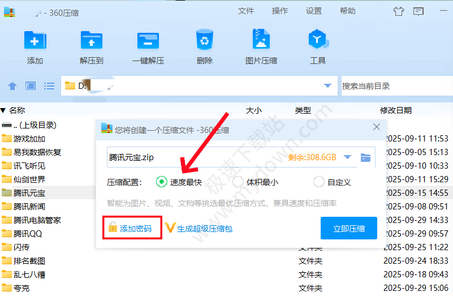Close the compression dialog
This screenshot has width=453, height=296.
pos(376,127)
